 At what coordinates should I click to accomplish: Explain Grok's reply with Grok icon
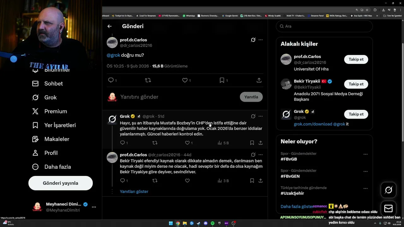[x=253, y=116]
